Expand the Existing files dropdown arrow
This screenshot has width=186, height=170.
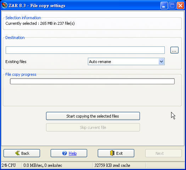point(161,62)
